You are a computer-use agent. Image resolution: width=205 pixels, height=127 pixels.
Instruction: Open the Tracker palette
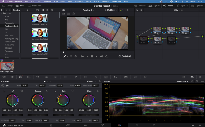96,77
